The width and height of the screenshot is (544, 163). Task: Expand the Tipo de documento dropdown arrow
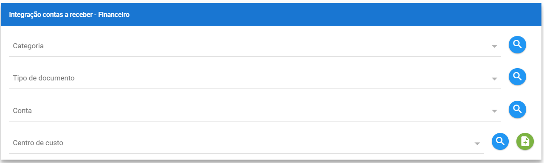click(494, 79)
